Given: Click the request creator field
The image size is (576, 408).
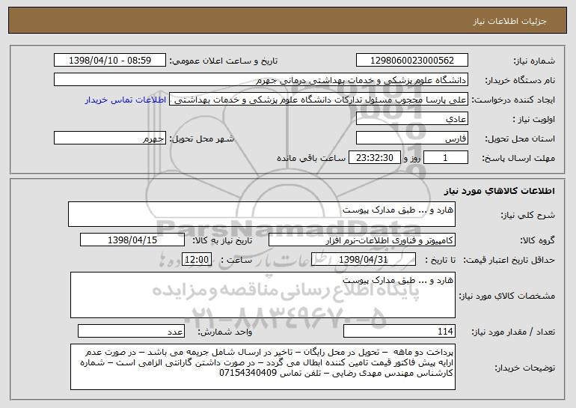Looking at the screenshot, I should pos(319,100).
